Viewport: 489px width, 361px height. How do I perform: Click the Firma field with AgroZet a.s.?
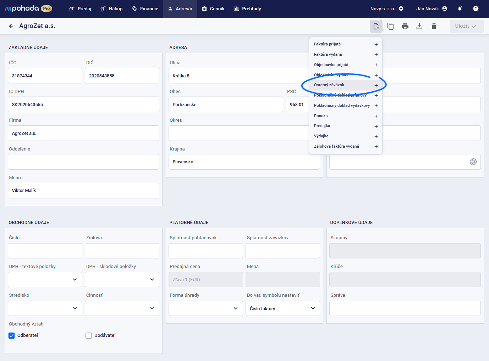pos(83,133)
